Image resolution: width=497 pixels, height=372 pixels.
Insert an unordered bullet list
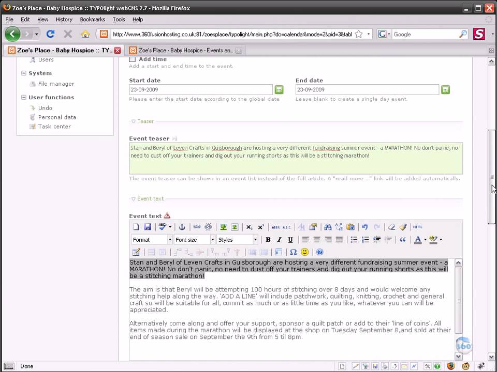click(354, 240)
